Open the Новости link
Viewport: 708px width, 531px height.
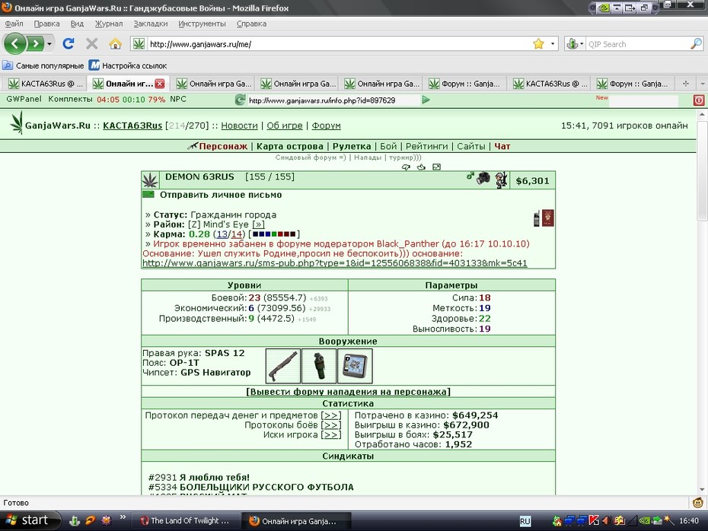(x=239, y=126)
